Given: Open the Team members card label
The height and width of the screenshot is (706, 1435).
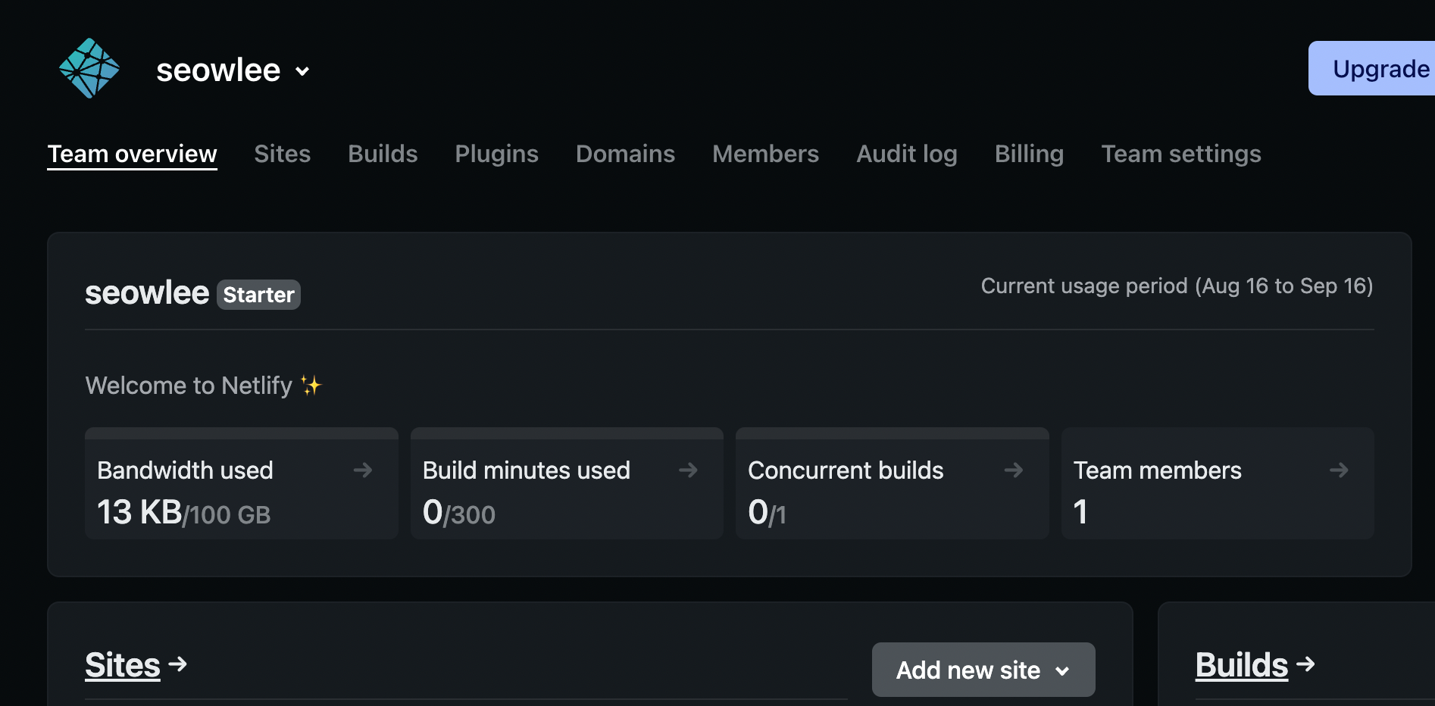Looking at the screenshot, I should pos(1157,470).
